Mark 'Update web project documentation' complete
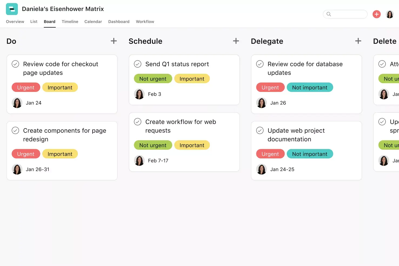This screenshot has width=399, height=266. (x=260, y=130)
